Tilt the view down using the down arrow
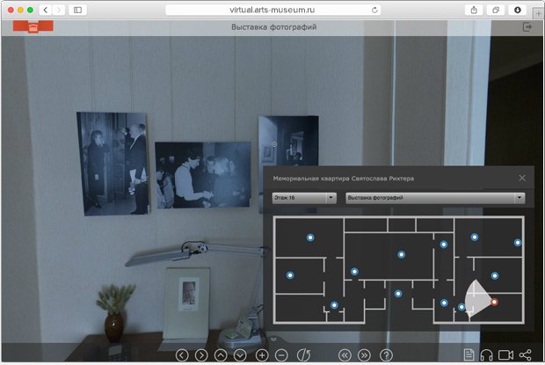The height and width of the screenshot is (365, 545). coord(240,355)
